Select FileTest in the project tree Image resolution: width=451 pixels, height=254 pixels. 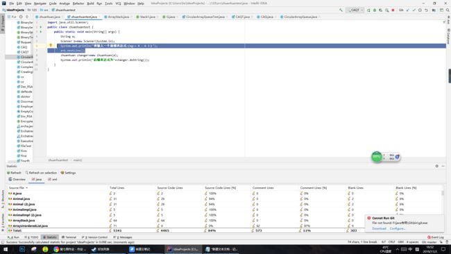[x=24, y=146]
